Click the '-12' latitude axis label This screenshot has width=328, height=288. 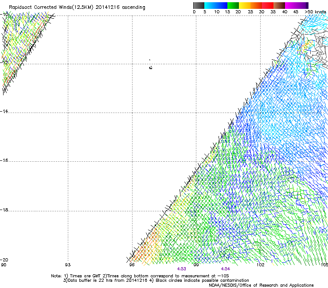4,62
